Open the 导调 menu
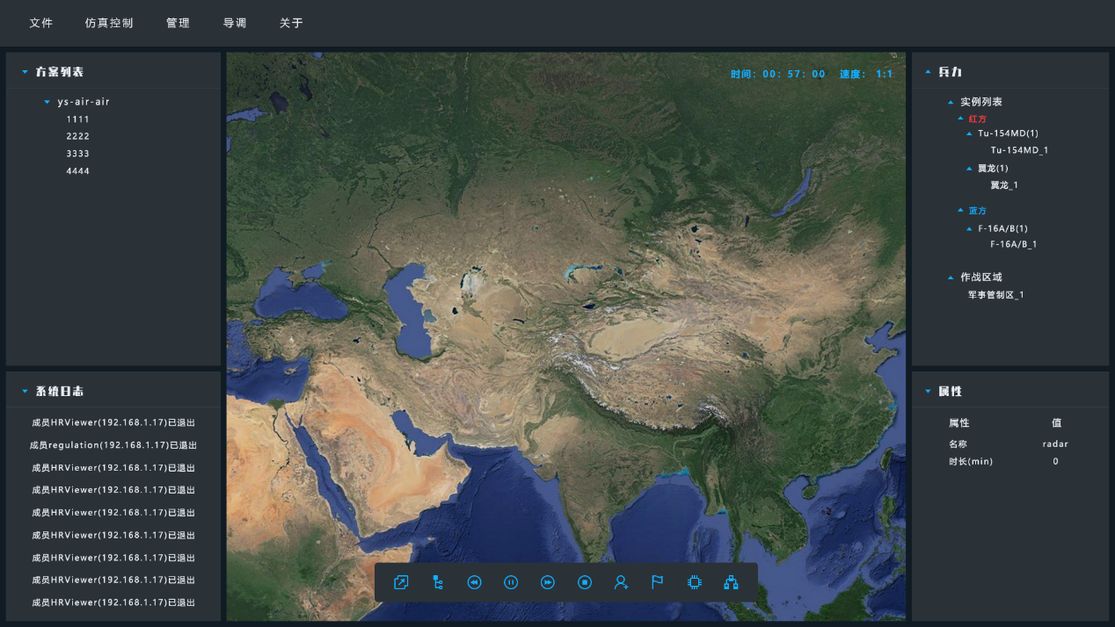 tap(235, 23)
